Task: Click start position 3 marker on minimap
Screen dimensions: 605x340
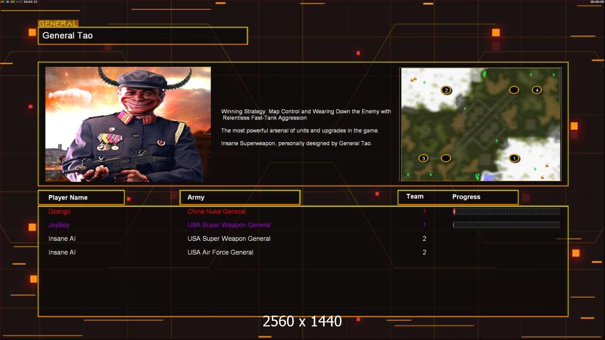Action: [423, 158]
